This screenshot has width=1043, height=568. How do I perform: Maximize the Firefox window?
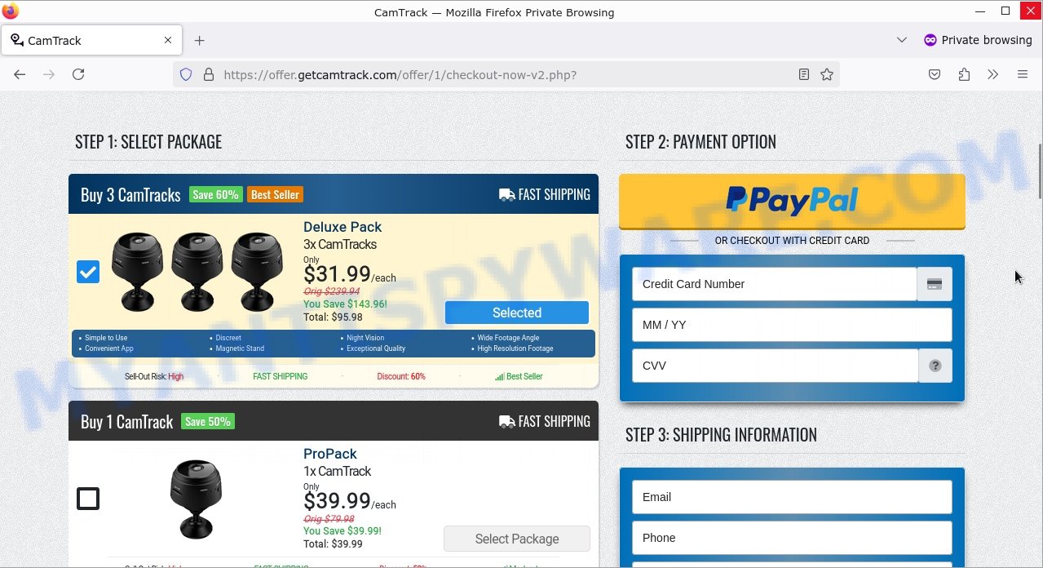[1005, 11]
